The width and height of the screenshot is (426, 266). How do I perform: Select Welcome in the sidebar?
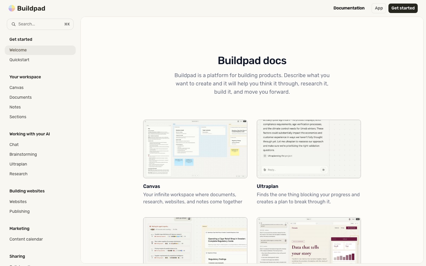pyautogui.click(x=40, y=50)
